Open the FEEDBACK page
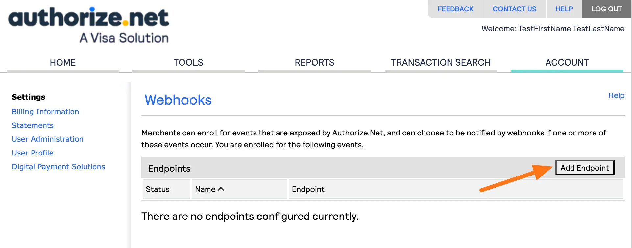Screen dimensions: 632x248 coord(455,9)
